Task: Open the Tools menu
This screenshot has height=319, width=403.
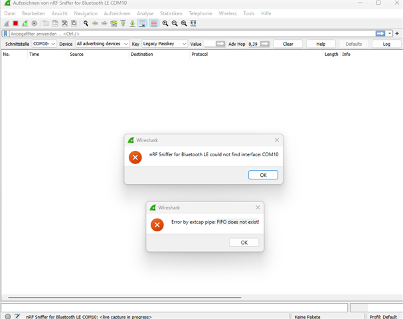Action: pyautogui.click(x=248, y=13)
